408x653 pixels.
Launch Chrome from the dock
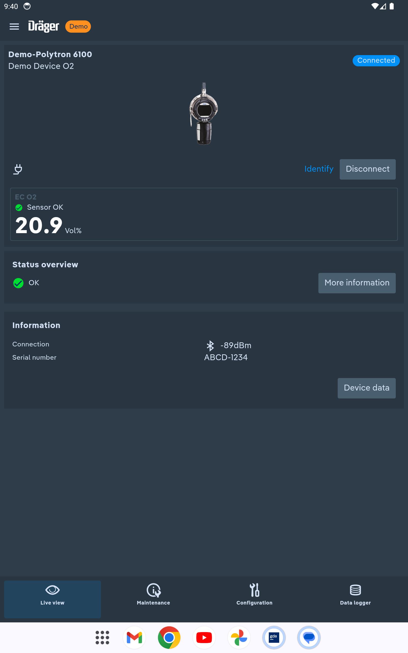pos(169,638)
